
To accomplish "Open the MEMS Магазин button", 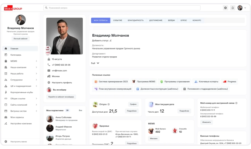I will click(x=154, y=138).
